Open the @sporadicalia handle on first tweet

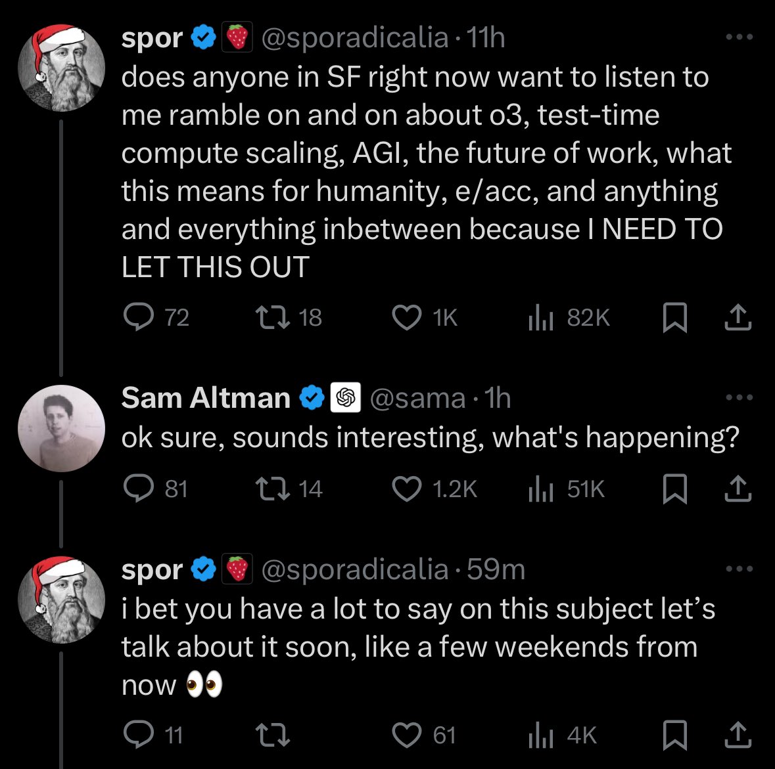click(355, 38)
